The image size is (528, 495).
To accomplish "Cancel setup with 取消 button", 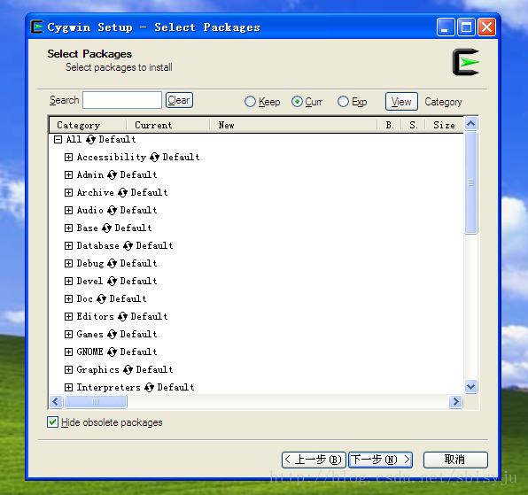I will pos(455,460).
